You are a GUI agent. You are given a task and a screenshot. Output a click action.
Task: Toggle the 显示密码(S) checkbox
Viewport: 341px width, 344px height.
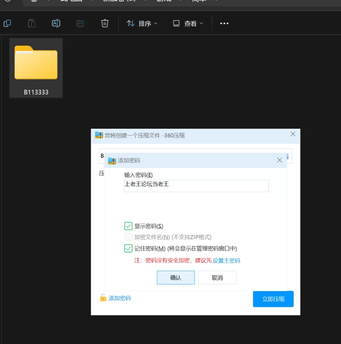pyautogui.click(x=128, y=226)
